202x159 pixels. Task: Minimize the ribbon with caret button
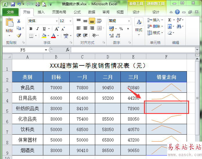[x=171, y=12]
